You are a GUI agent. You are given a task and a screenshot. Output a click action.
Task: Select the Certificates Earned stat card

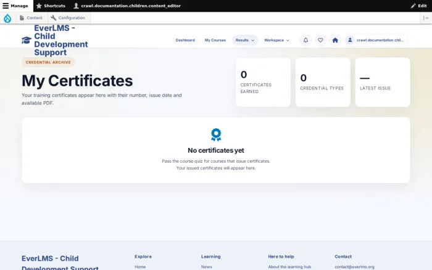(263, 82)
